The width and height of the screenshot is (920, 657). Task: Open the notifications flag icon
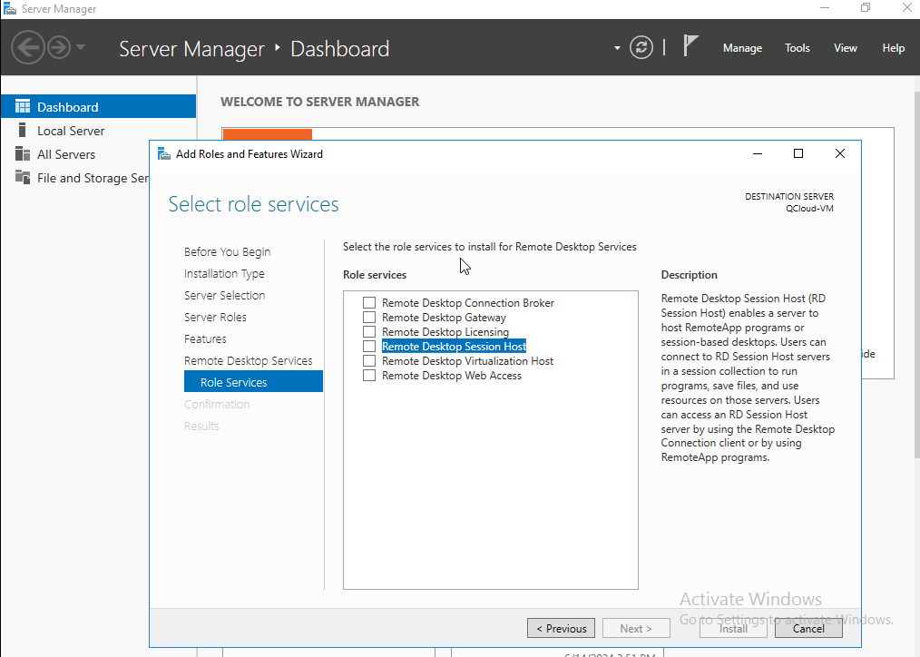coord(690,45)
